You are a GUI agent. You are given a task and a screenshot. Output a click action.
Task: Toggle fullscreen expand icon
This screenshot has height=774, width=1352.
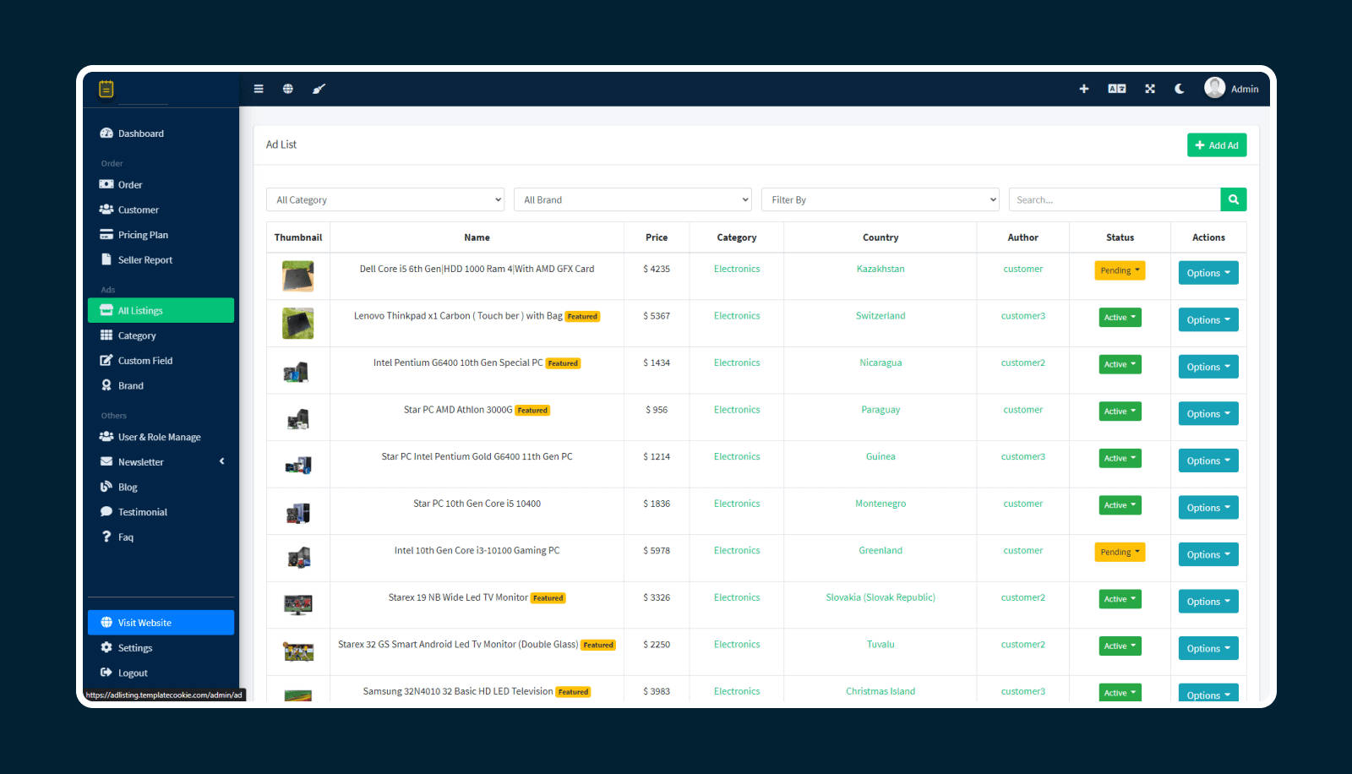pos(1150,89)
